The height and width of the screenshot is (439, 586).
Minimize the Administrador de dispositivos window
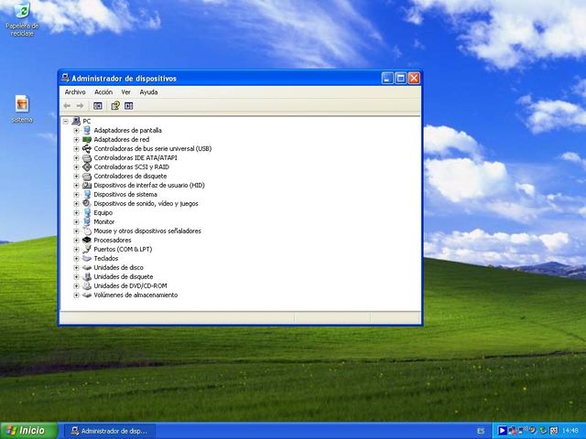coord(387,79)
